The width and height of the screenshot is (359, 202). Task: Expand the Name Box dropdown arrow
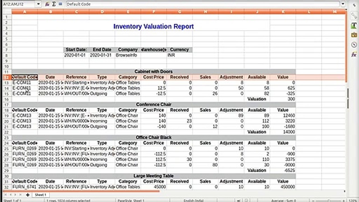tap(38, 4)
